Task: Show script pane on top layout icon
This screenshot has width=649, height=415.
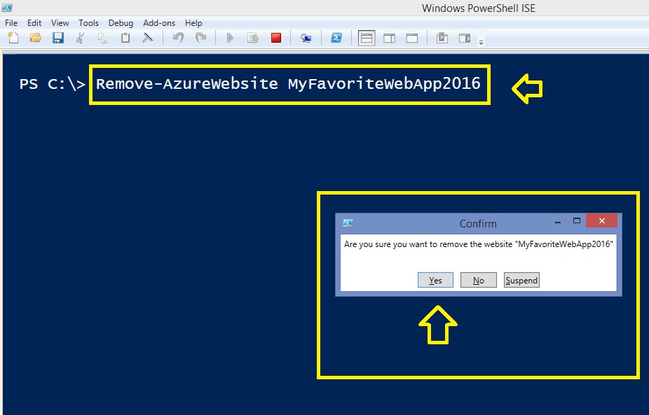Action: 367,38
